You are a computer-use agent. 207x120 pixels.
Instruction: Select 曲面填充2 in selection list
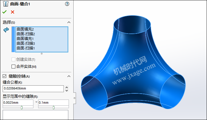(25, 29)
